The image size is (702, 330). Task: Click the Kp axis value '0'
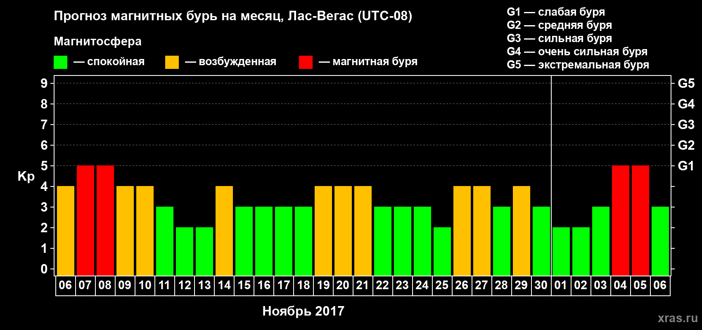click(x=44, y=269)
